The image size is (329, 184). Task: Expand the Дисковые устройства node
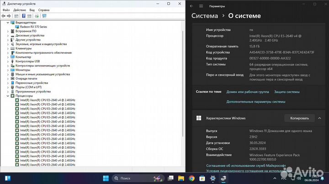point(8,36)
